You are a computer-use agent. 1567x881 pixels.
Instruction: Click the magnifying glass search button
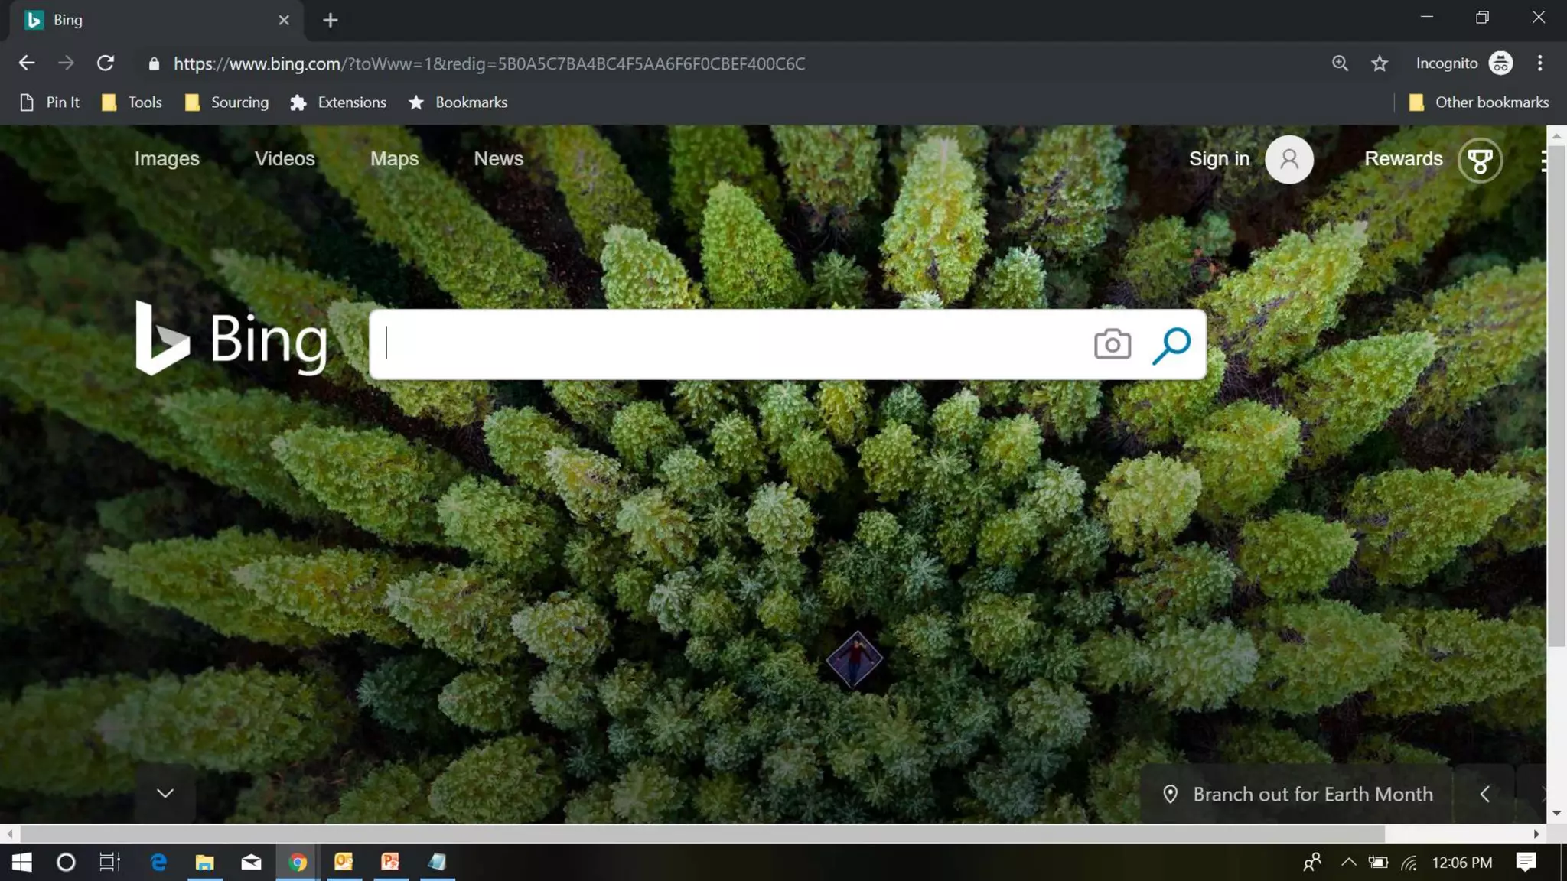pos(1171,345)
